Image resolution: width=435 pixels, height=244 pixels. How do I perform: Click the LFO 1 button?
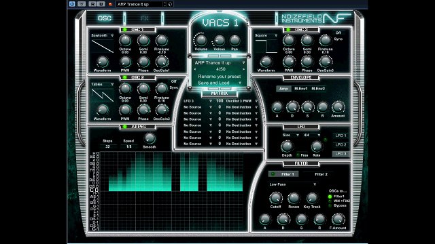point(341,136)
